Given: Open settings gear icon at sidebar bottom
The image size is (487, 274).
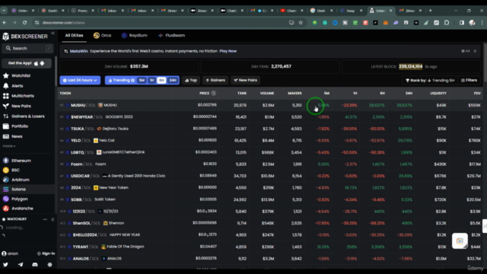Looking at the screenshot, I should [x=49, y=265].
